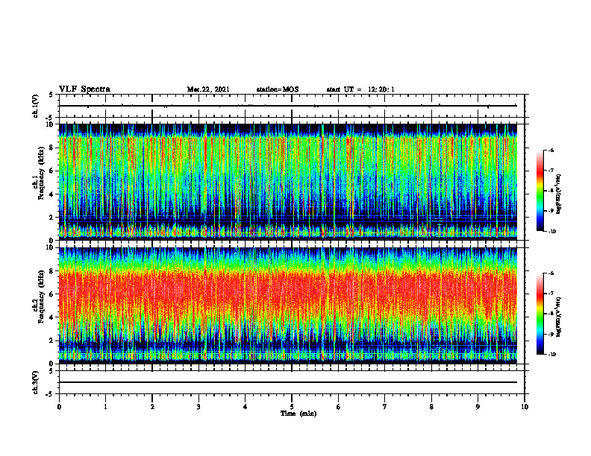Click the "-5" tick label on ch.3(V) axis
The image size is (591, 456).
[x=51, y=394]
